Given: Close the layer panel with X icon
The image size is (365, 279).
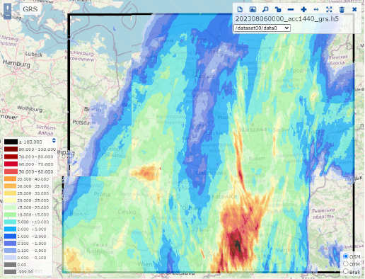Looking at the screenshot, I should tap(354, 9).
